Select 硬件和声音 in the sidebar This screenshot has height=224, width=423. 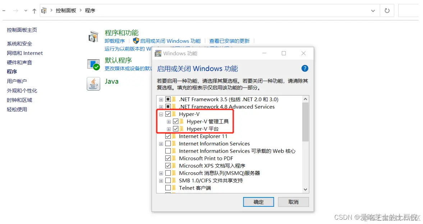coord(19,62)
